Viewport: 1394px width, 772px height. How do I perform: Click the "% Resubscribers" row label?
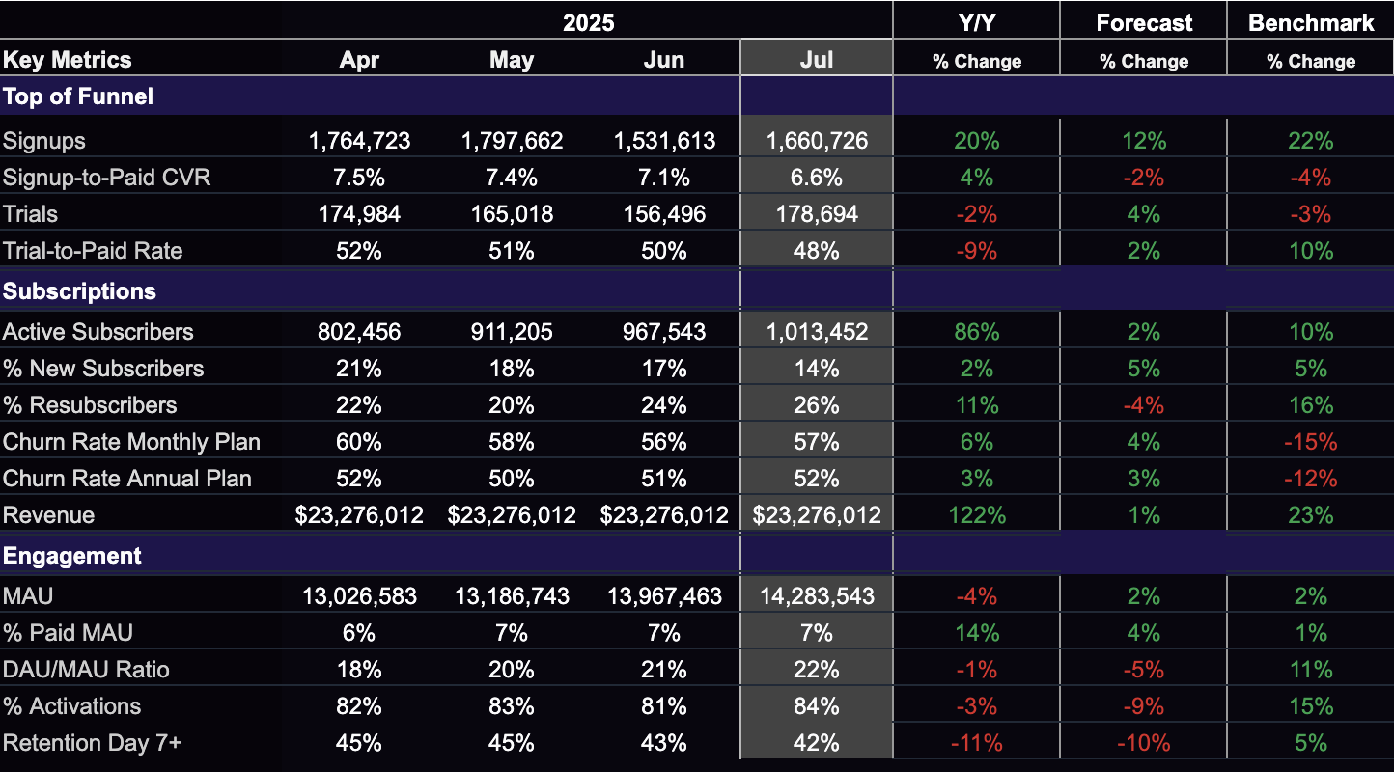pos(90,405)
